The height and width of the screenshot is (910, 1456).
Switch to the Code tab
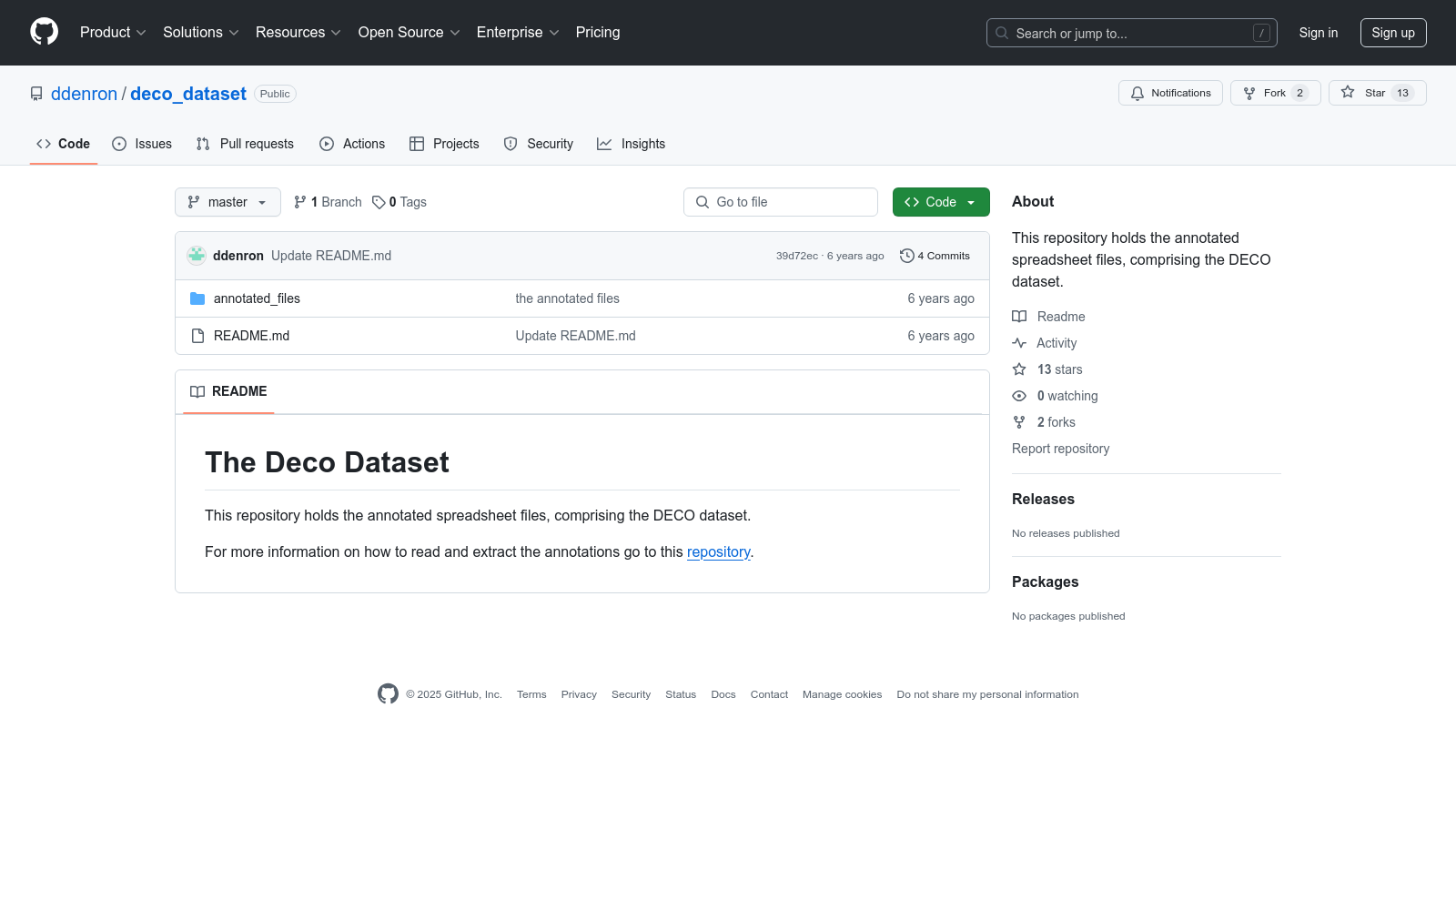pyautogui.click(x=64, y=144)
